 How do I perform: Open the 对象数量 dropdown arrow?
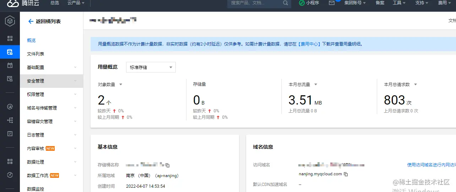[121, 85]
